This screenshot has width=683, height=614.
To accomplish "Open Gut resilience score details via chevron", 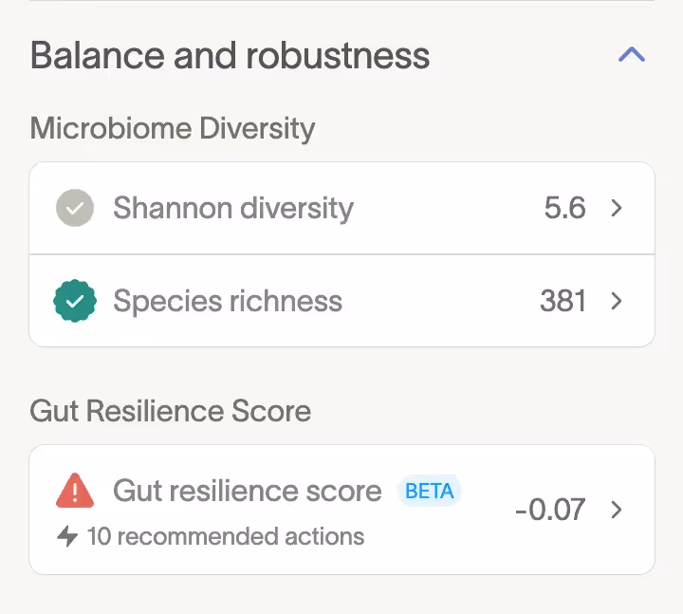I will (617, 510).
